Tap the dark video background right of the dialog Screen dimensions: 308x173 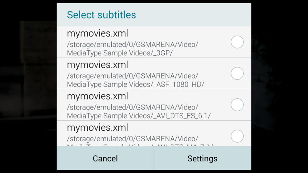[x=280, y=86]
